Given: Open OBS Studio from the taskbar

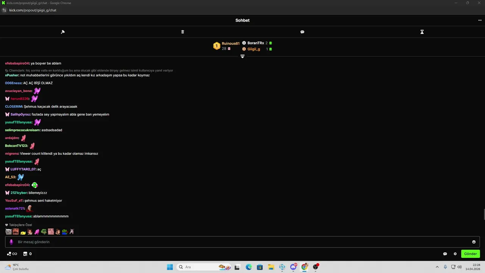Looking at the screenshot, I should coord(316,267).
